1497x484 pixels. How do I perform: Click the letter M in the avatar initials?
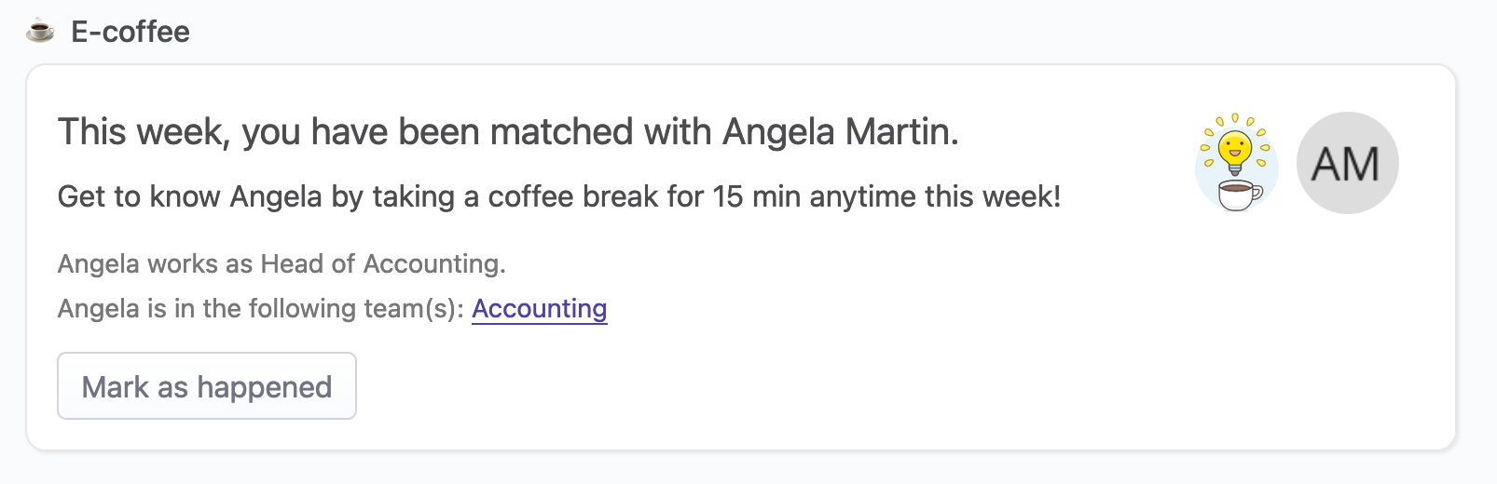(1362, 164)
